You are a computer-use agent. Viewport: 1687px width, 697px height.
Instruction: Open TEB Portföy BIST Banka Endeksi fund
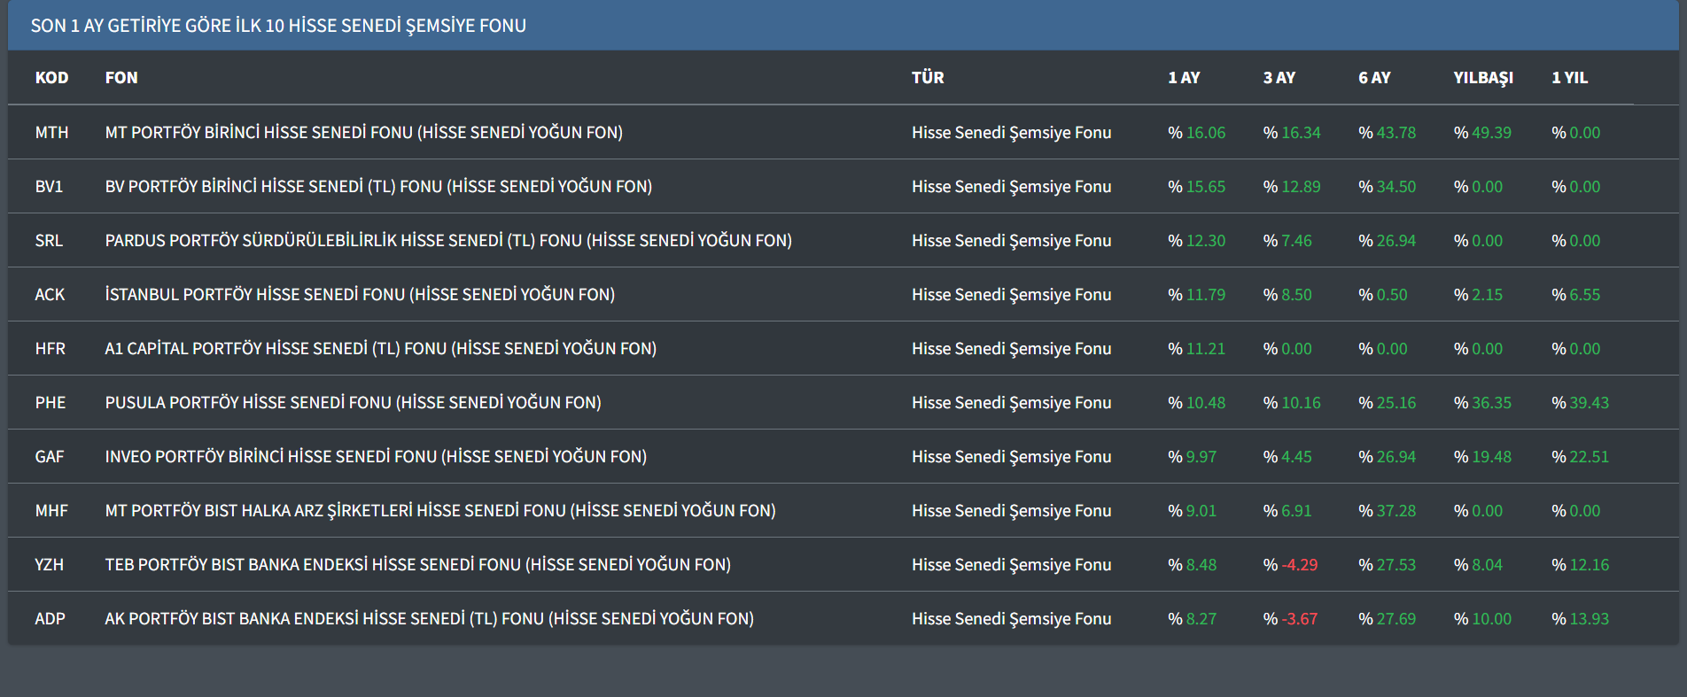click(417, 565)
